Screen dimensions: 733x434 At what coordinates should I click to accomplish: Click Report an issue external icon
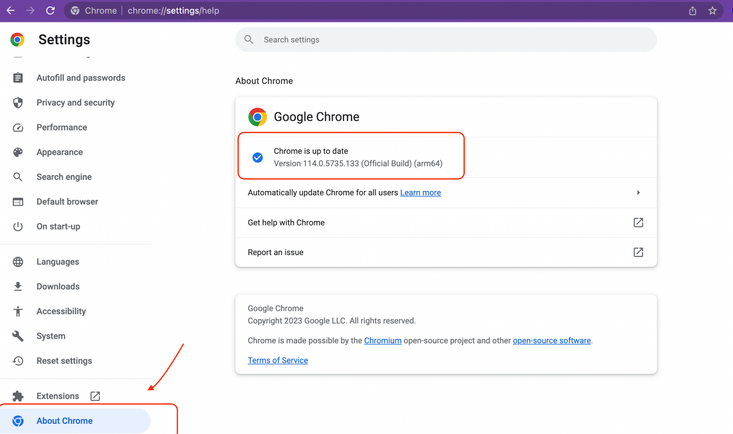pos(638,252)
